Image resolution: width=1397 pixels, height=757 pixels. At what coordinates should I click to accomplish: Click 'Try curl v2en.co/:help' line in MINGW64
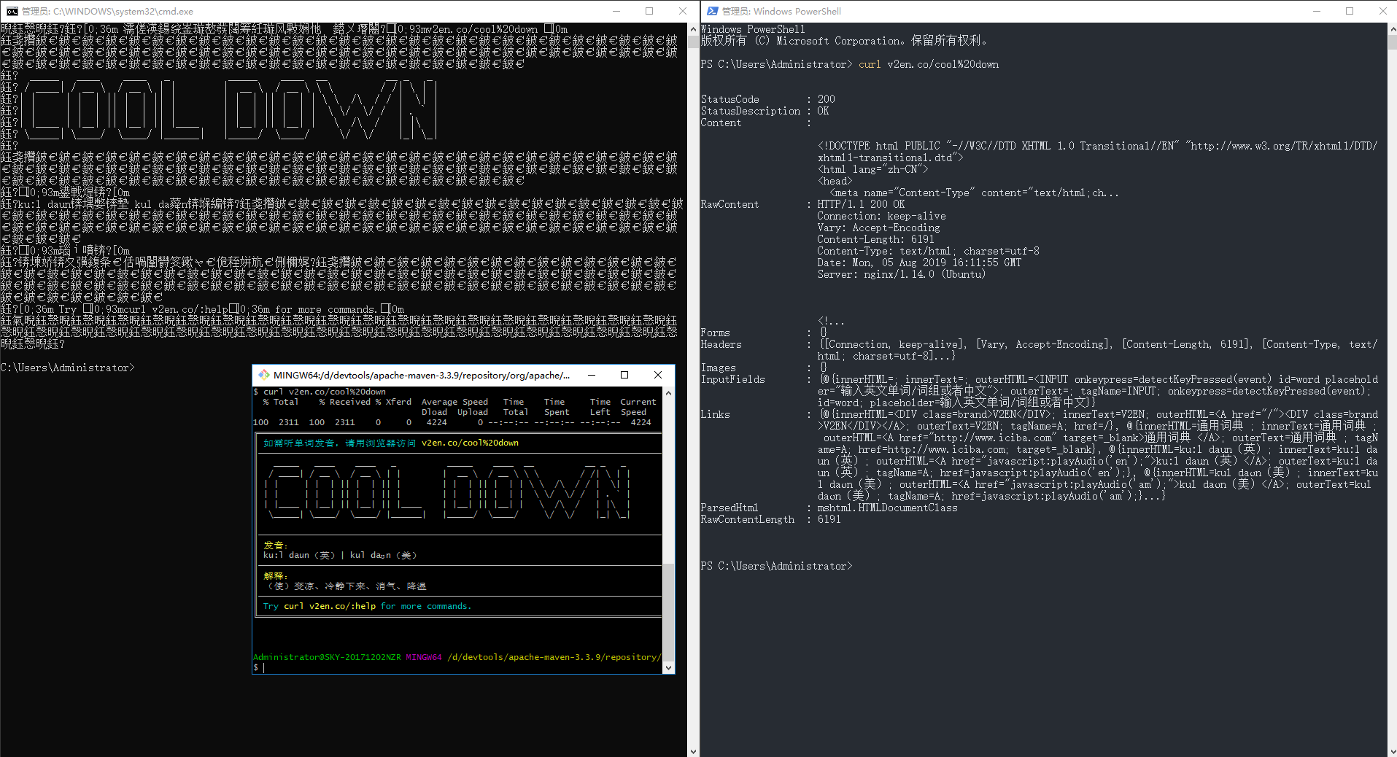click(x=368, y=606)
